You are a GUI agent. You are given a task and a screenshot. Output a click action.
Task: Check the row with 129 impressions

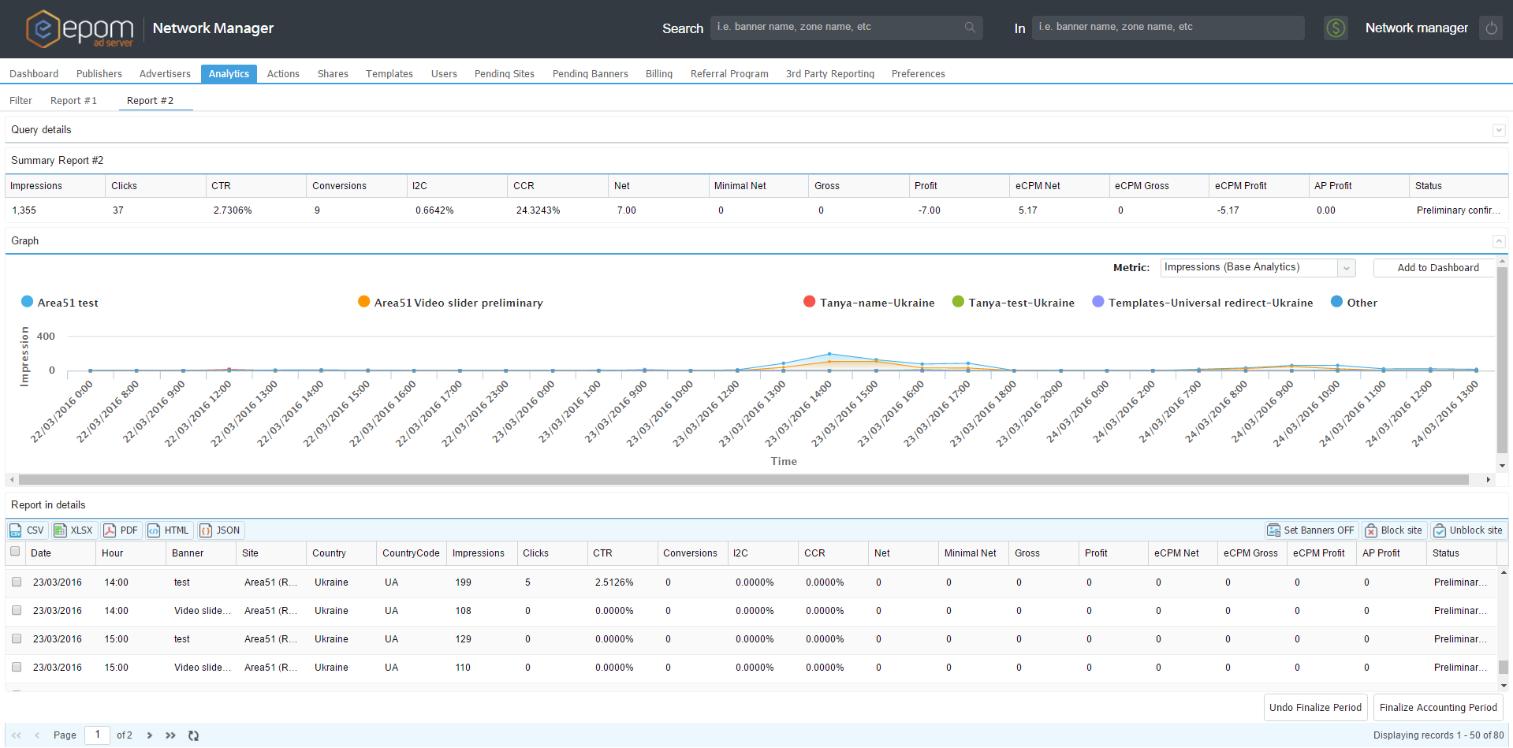17,638
